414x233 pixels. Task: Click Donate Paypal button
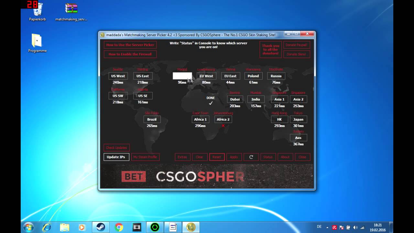click(297, 45)
